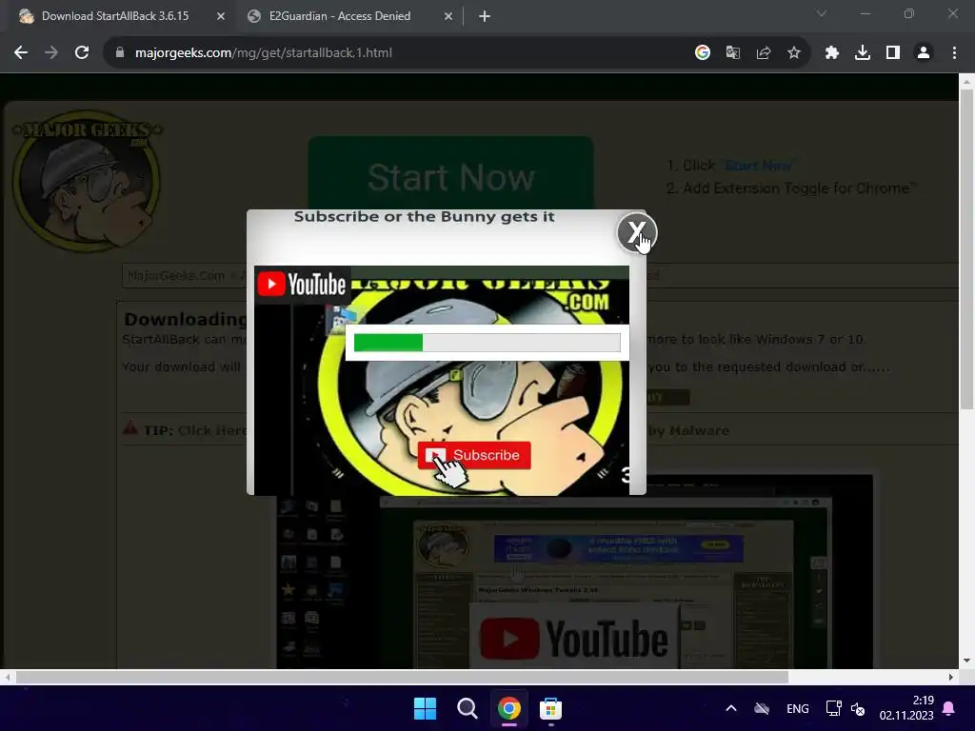975x731 pixels.
Task: Click the ENG language indicator
Action: 798,708
